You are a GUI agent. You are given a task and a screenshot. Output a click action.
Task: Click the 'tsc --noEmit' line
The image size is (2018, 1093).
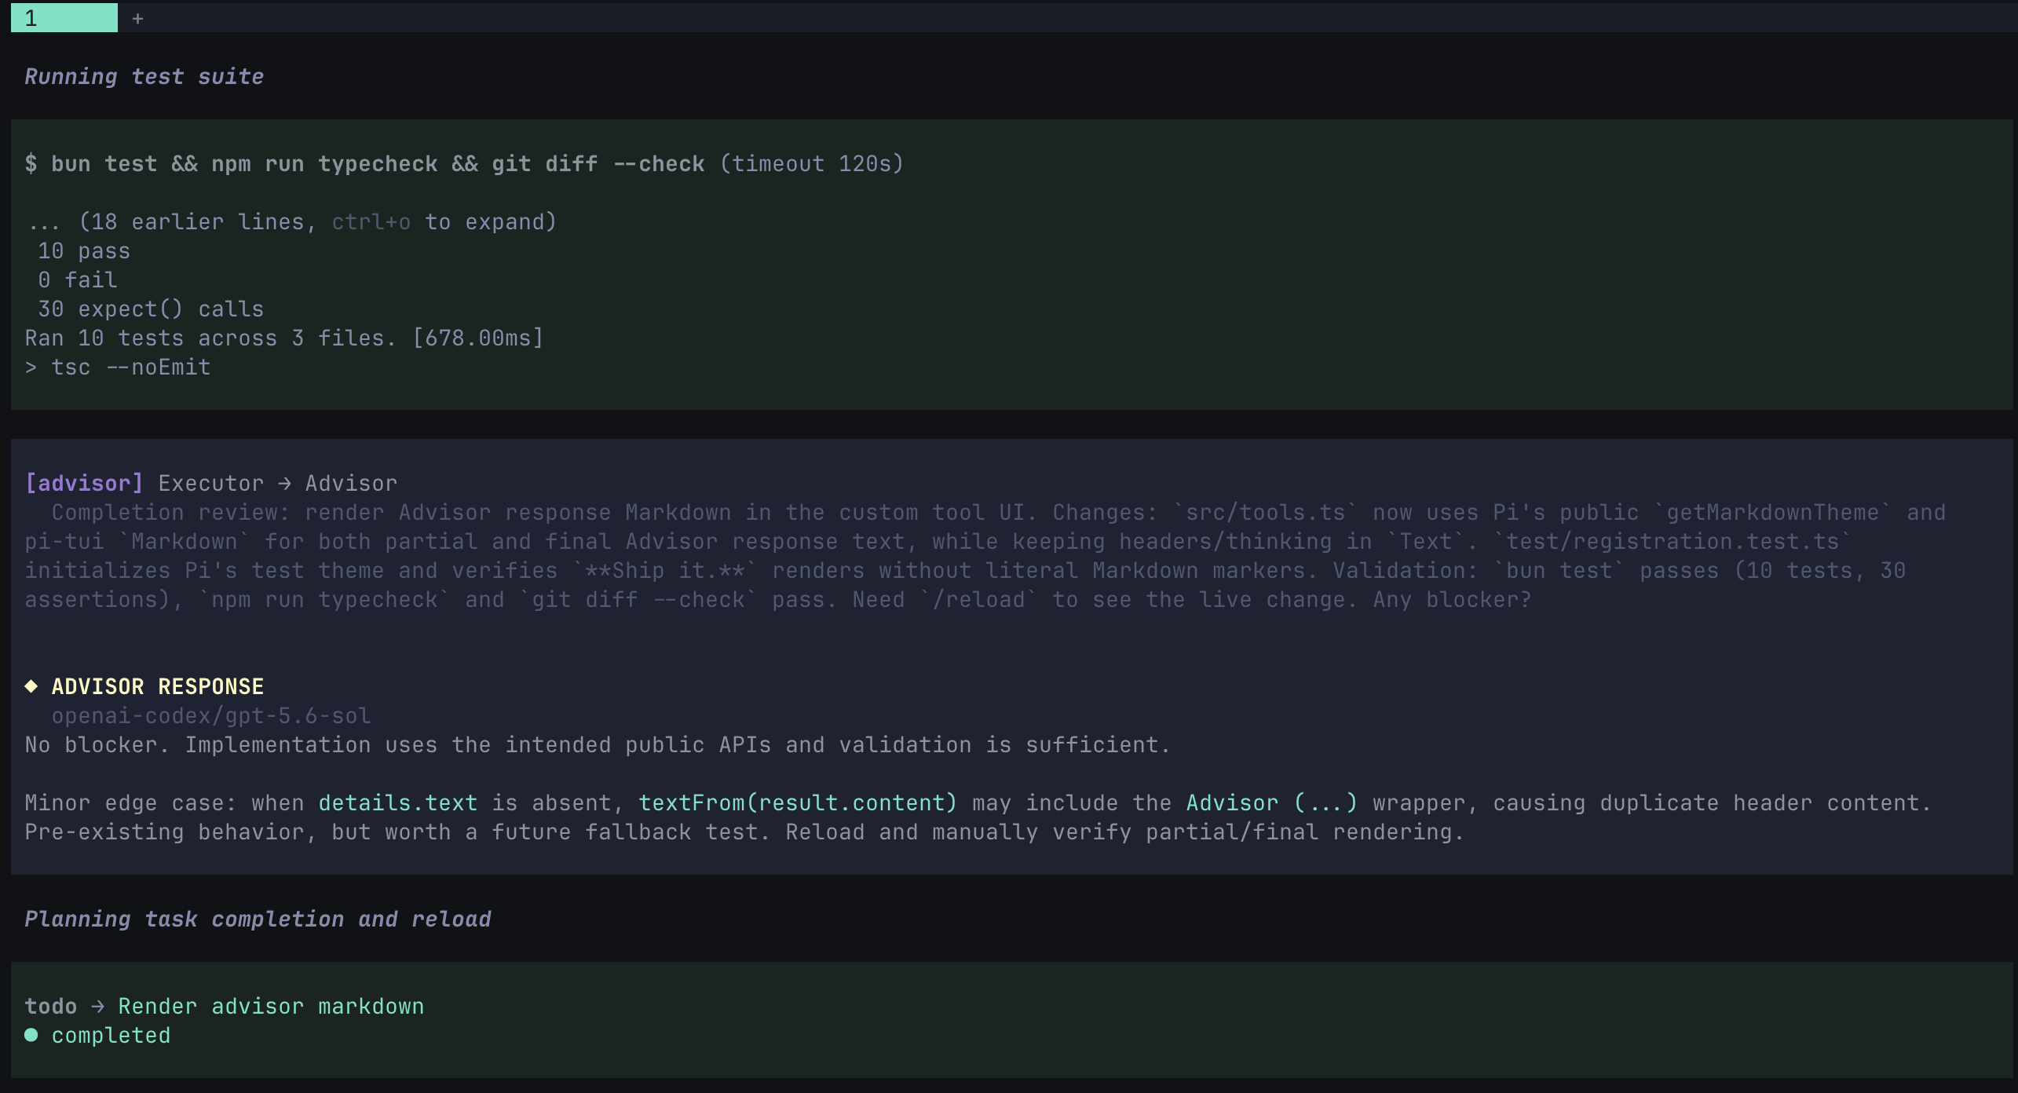click(118, 367)
